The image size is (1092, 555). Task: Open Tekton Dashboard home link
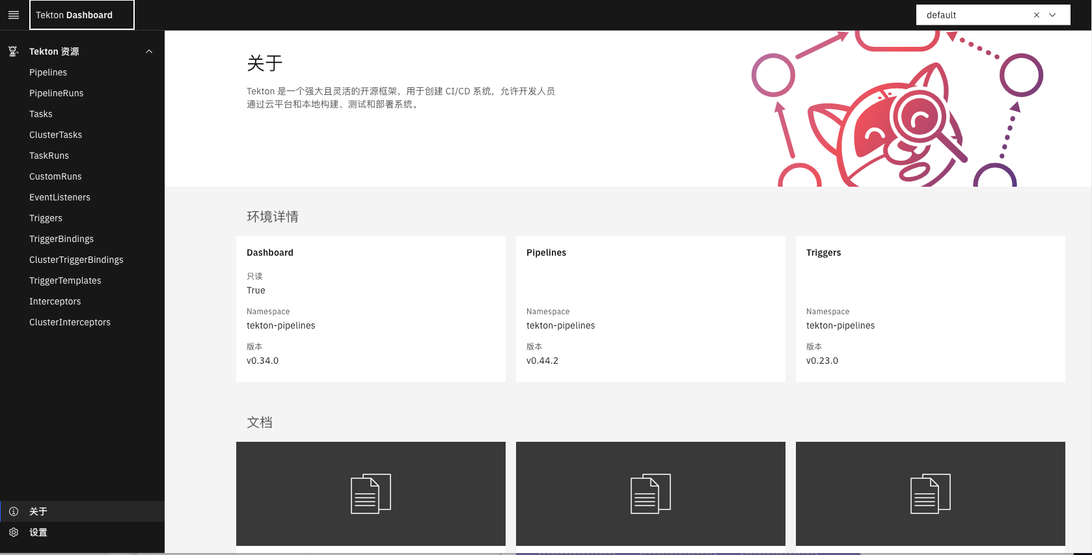tap(82, 15)
